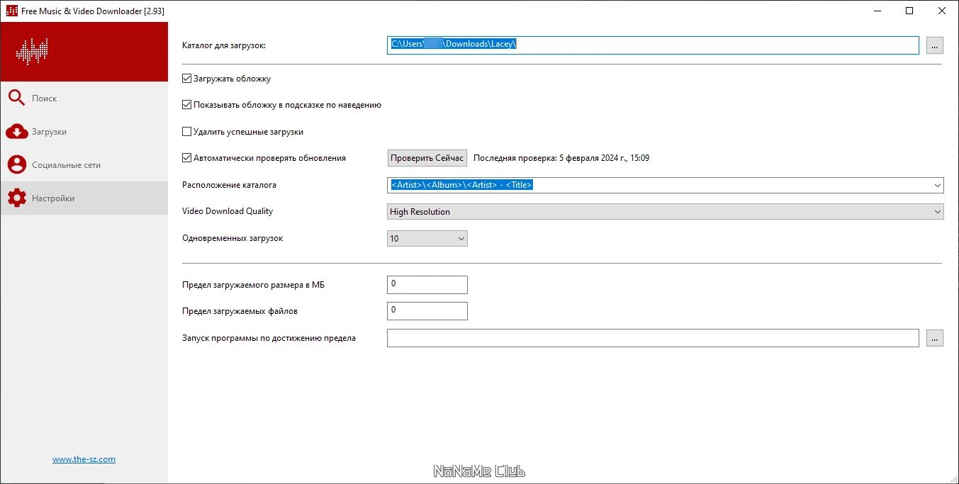The height and width of the screenshot is (484, 959).
Task: Uncheck automatically check for updates
Action: pos(187,158)
